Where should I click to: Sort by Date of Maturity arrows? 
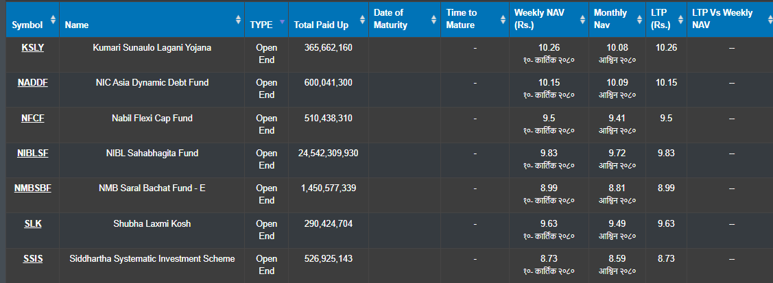(433, 20)
